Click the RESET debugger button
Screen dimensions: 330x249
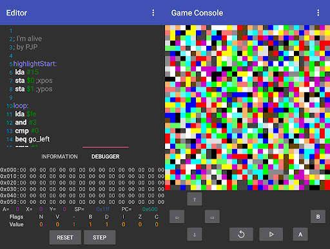pos(65,237)
